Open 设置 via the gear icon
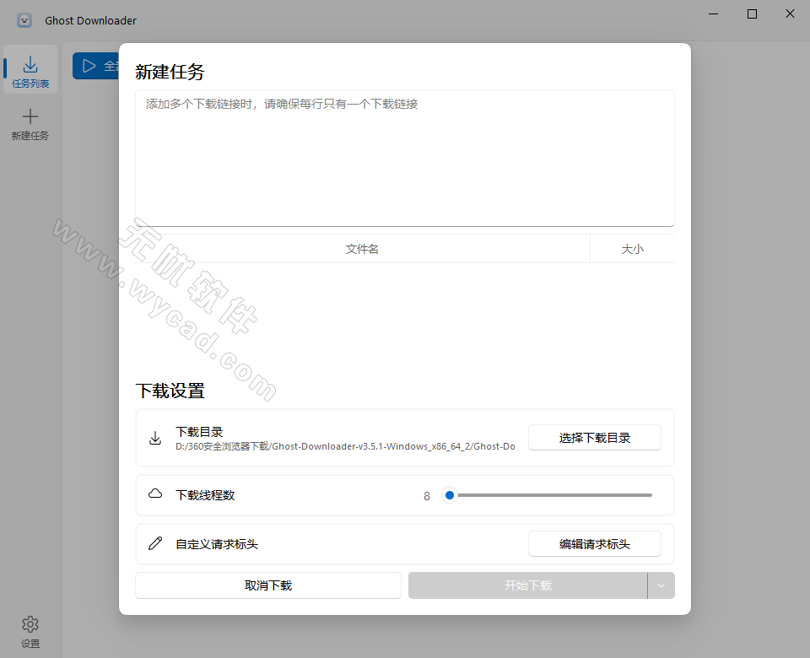The image size is (810, 658). (30, 623)
